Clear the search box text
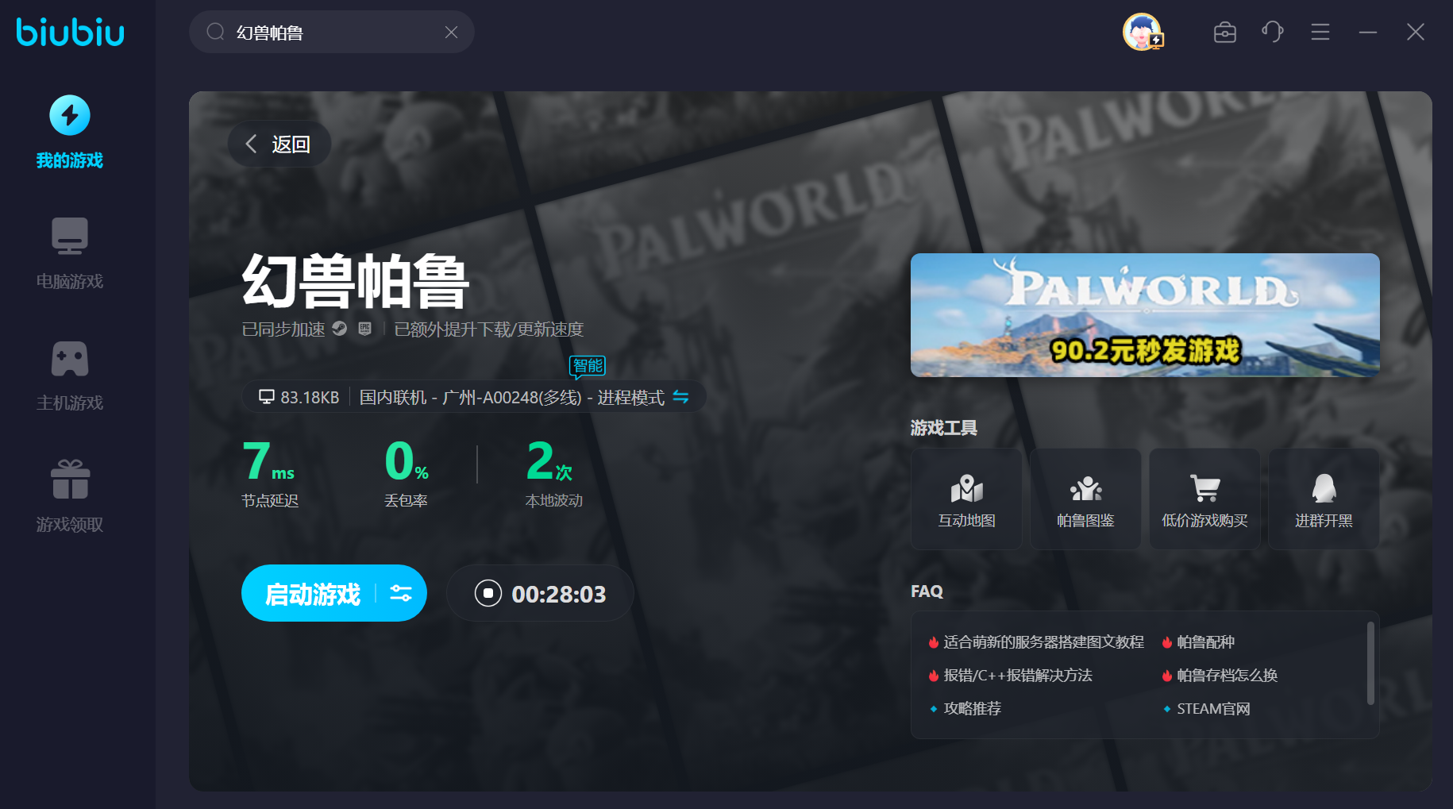The image size is (1453, 809). pos(451,33)
